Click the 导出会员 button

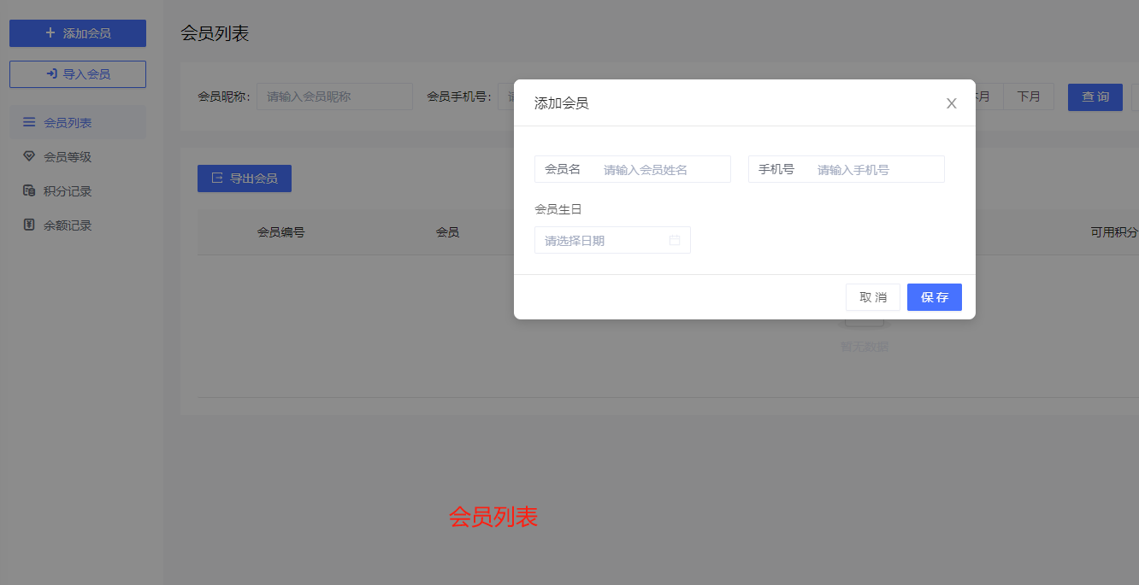coord(245,178)
